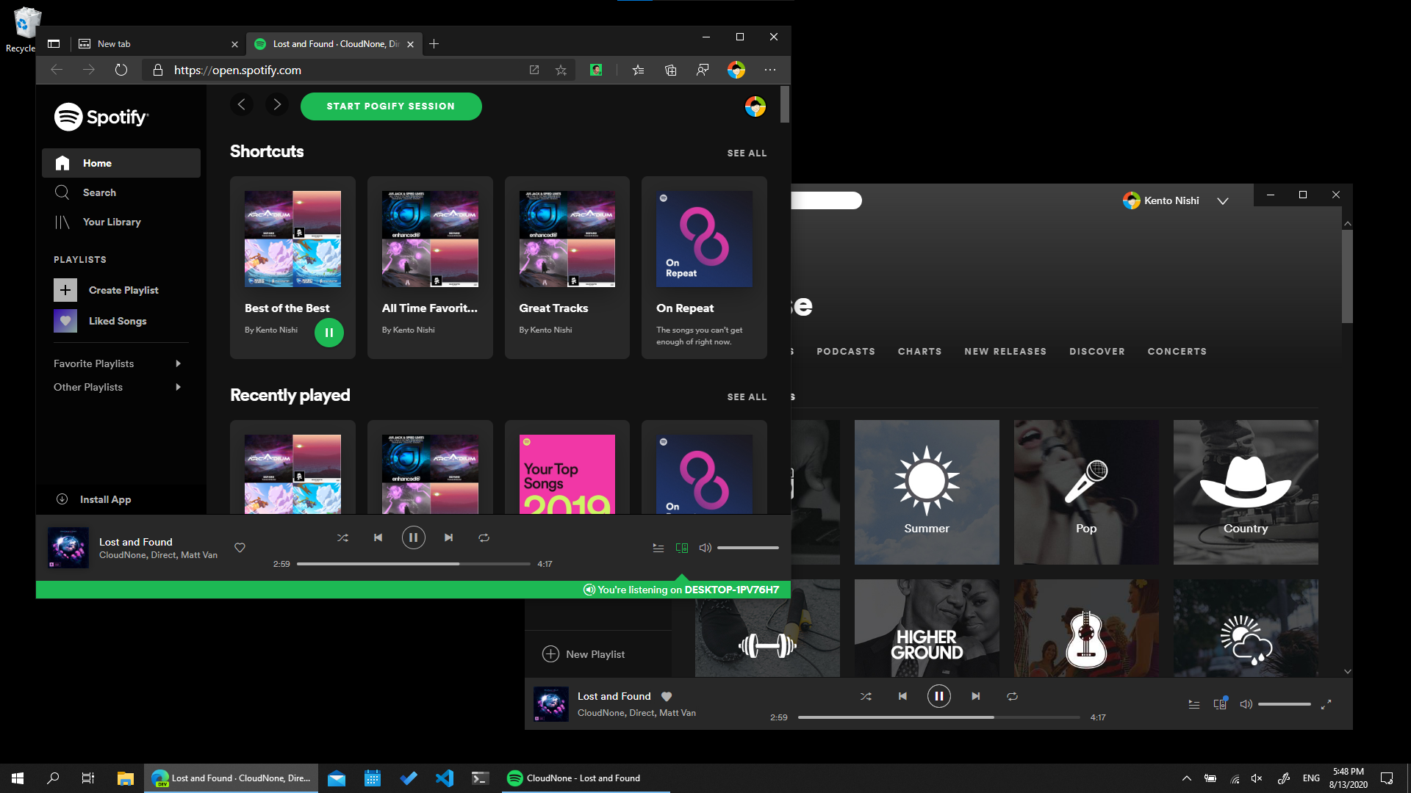
Task: Open the Country genre tile
Action: click(x=1246, y=492)
